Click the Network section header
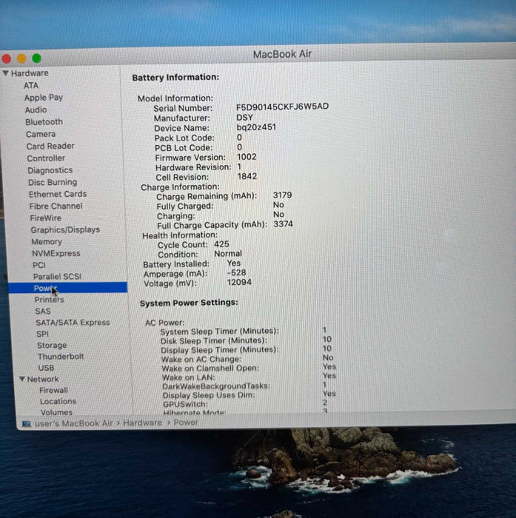 tap(43, 379)
